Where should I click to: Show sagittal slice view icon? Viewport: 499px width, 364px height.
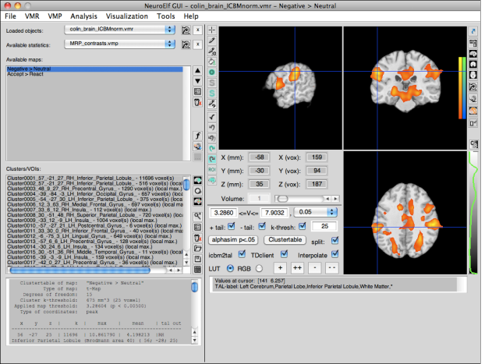pyautogui.click(x=473, y=54)
